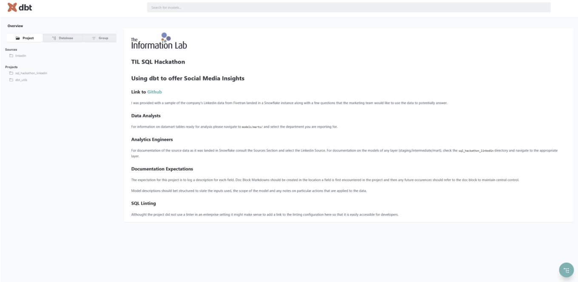This screenshot has width=578, height=282.
Task: Expand the dbt_utils project
Action: [x=21, y=80]
